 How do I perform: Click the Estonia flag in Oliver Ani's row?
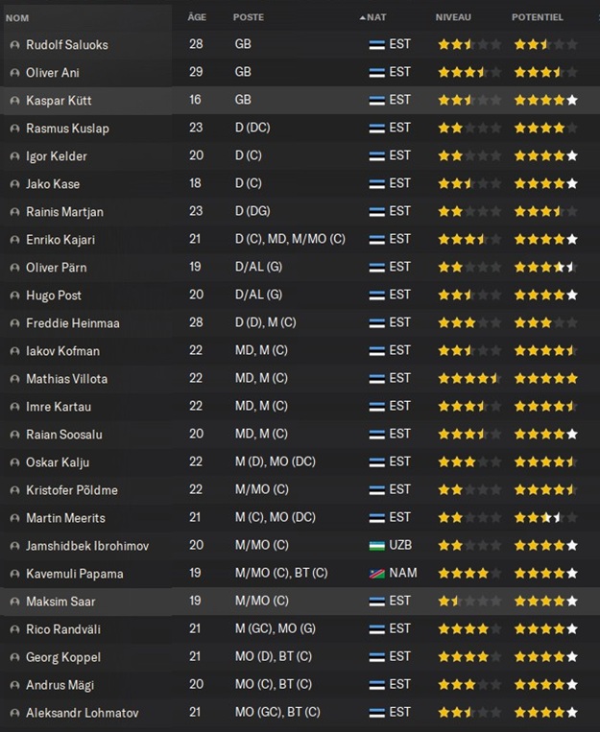[377, 72]
